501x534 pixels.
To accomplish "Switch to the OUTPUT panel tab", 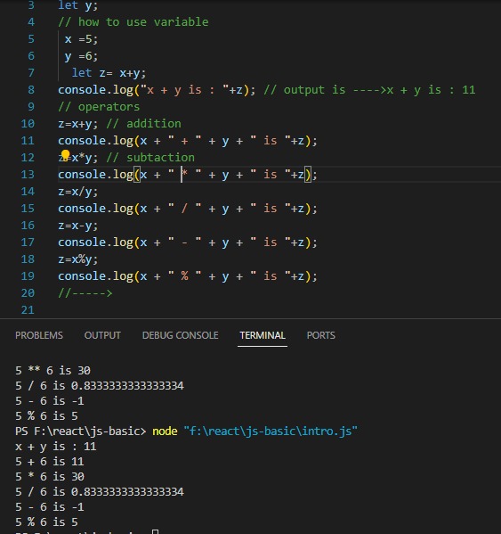I will click(x=102, y=335).
